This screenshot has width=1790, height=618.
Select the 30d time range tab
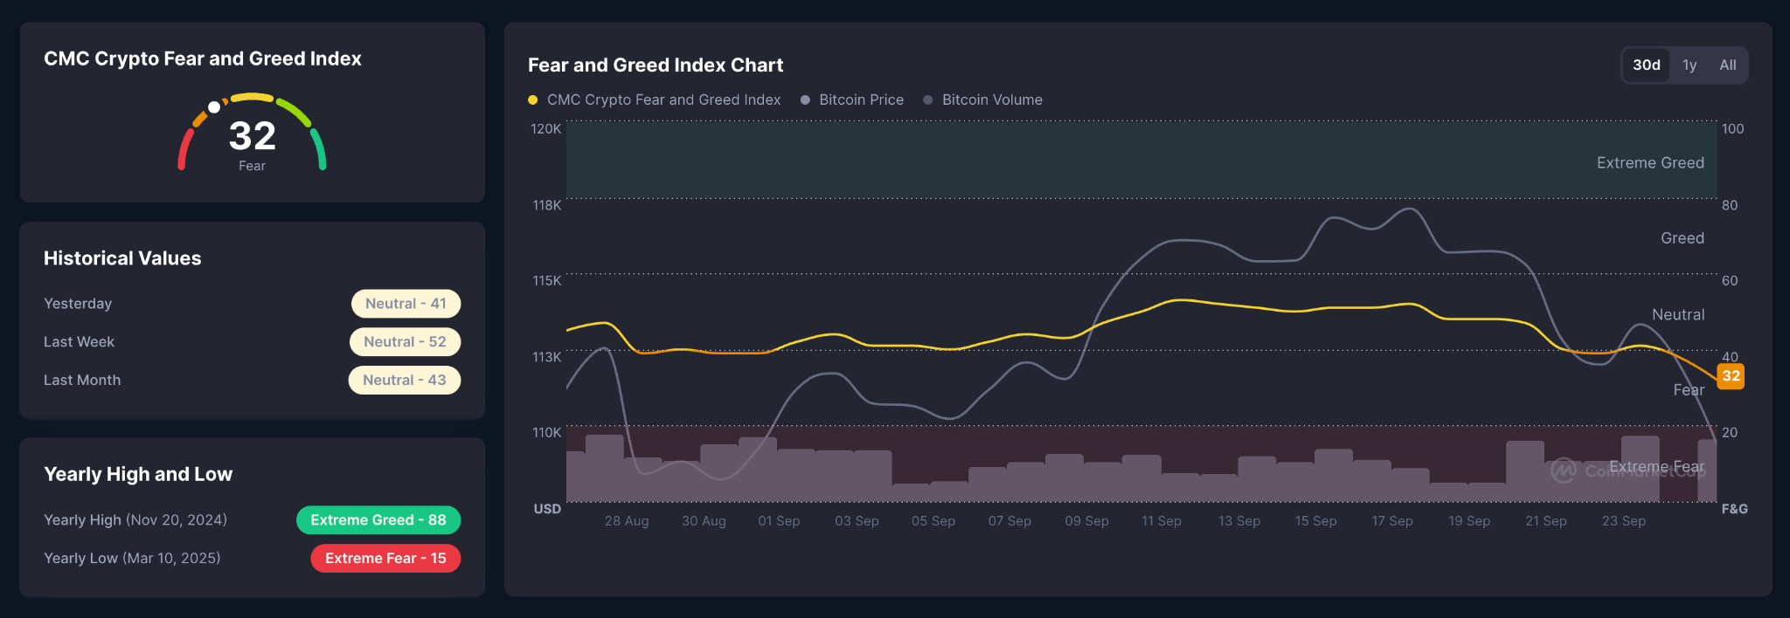coord(1646,65)
